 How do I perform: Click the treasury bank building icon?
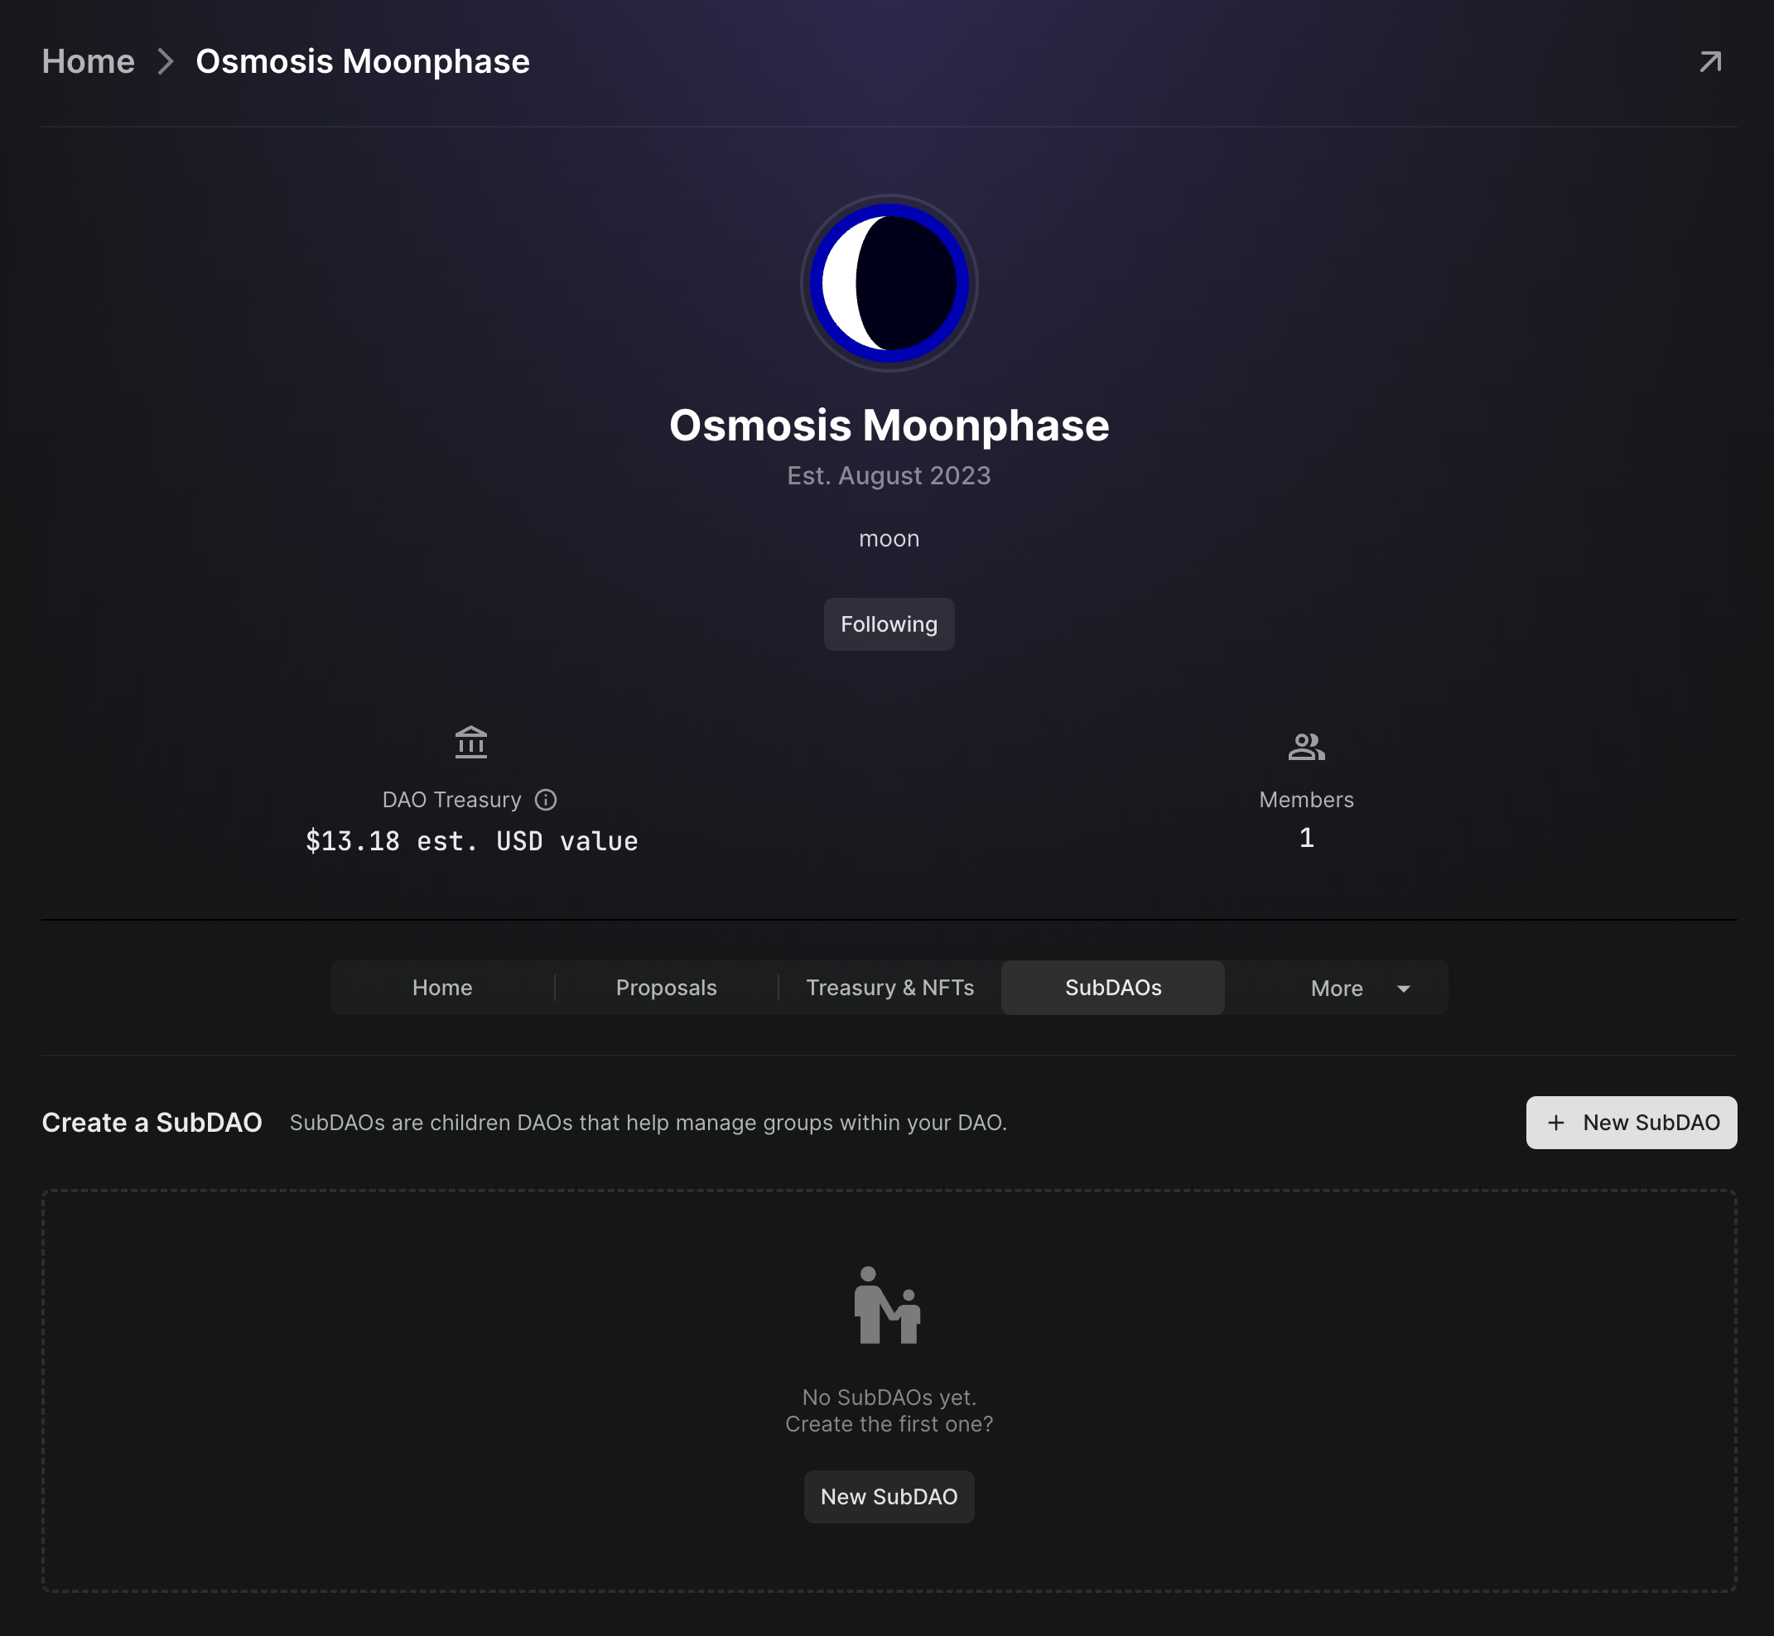tap(471, 742)
